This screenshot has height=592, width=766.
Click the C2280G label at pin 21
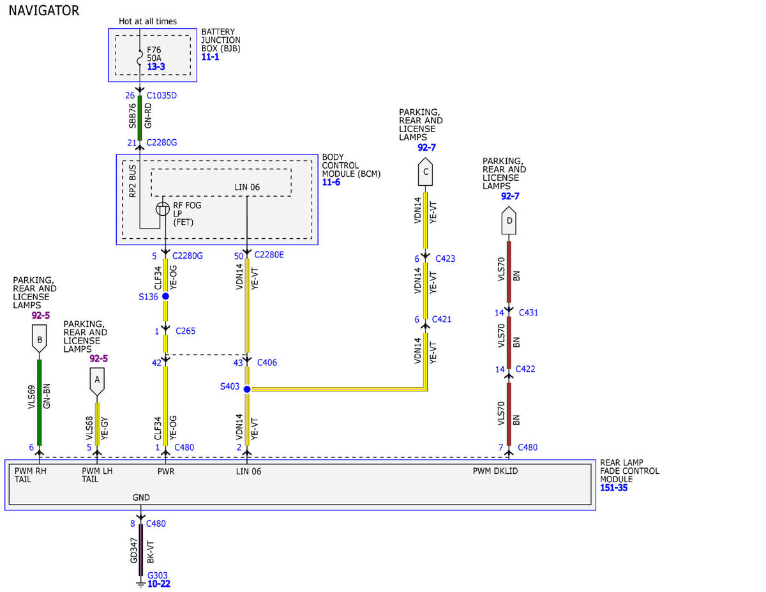161,142
